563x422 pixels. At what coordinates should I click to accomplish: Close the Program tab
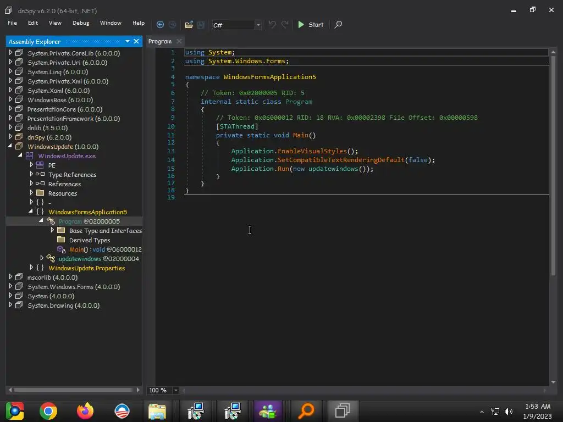click(x=179, y=41)
